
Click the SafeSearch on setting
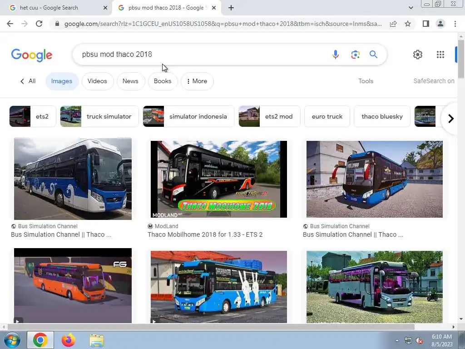tap(434, 81)
